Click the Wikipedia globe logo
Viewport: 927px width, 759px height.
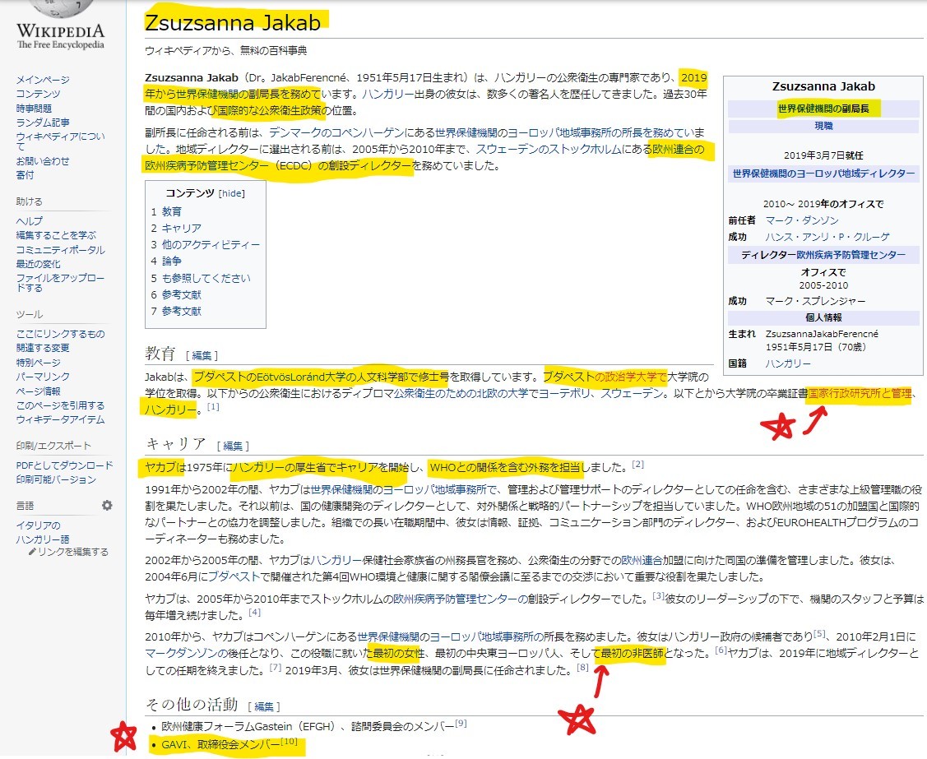(x=61, y=8)
